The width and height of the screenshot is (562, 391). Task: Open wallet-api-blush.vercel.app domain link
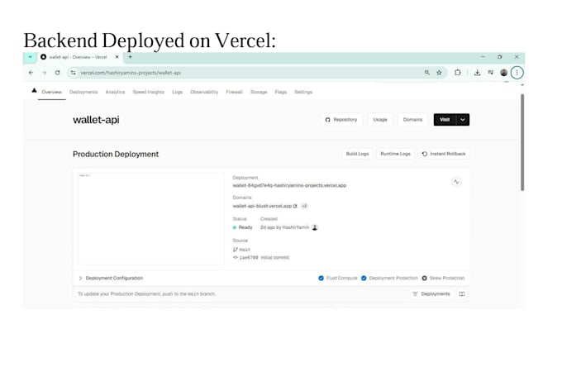click(262, 206)
